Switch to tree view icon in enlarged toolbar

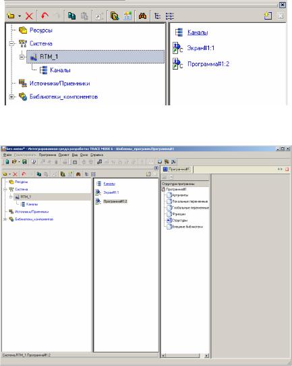pos(158,16)
